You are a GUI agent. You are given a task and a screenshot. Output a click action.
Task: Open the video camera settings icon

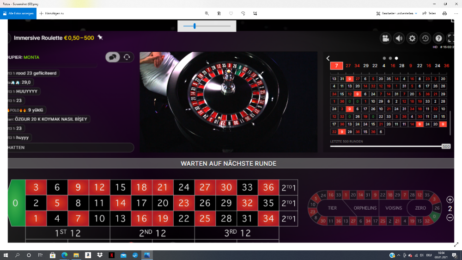point(385,38)
